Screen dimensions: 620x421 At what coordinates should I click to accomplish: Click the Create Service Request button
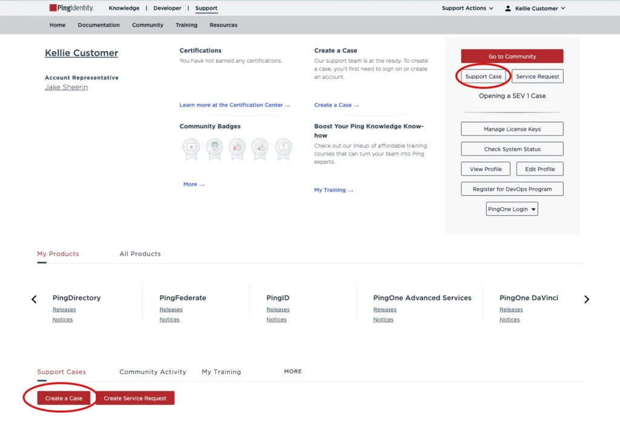coord(135,398)
